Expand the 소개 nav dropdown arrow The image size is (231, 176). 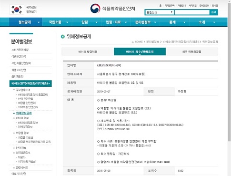214,22
